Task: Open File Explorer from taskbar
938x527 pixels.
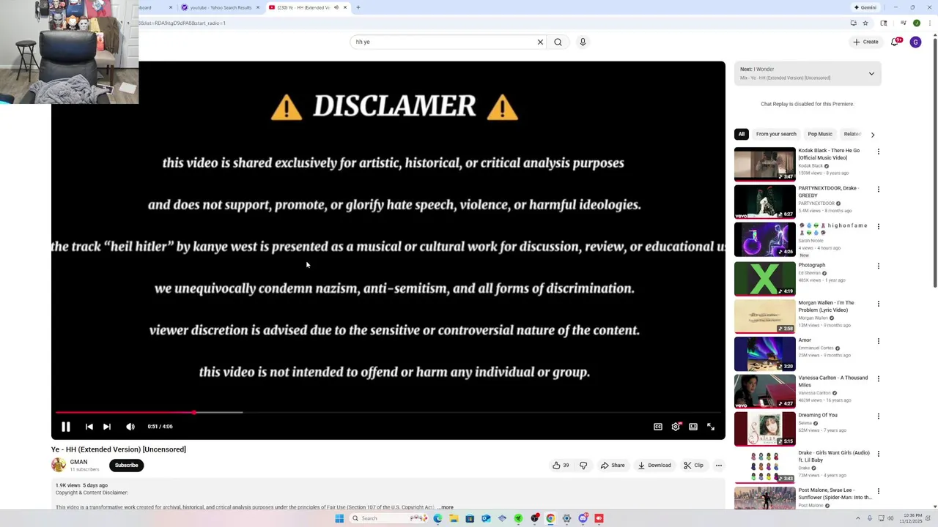Action: pos(454,518)
